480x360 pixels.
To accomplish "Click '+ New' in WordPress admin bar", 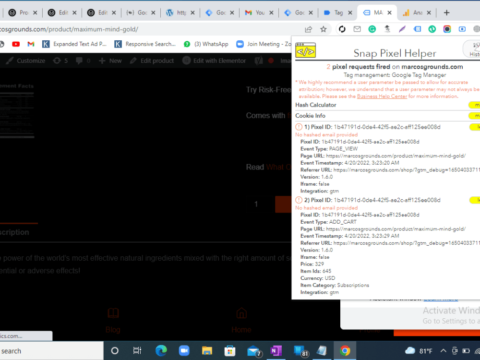I will click(x=110, y=60).
